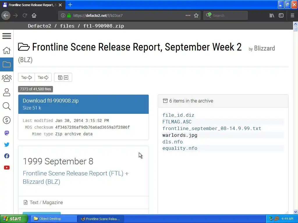This screenshot has width=298, height=223.
Task: Select the MD5 checksum value text
Action: pos(92,127)
